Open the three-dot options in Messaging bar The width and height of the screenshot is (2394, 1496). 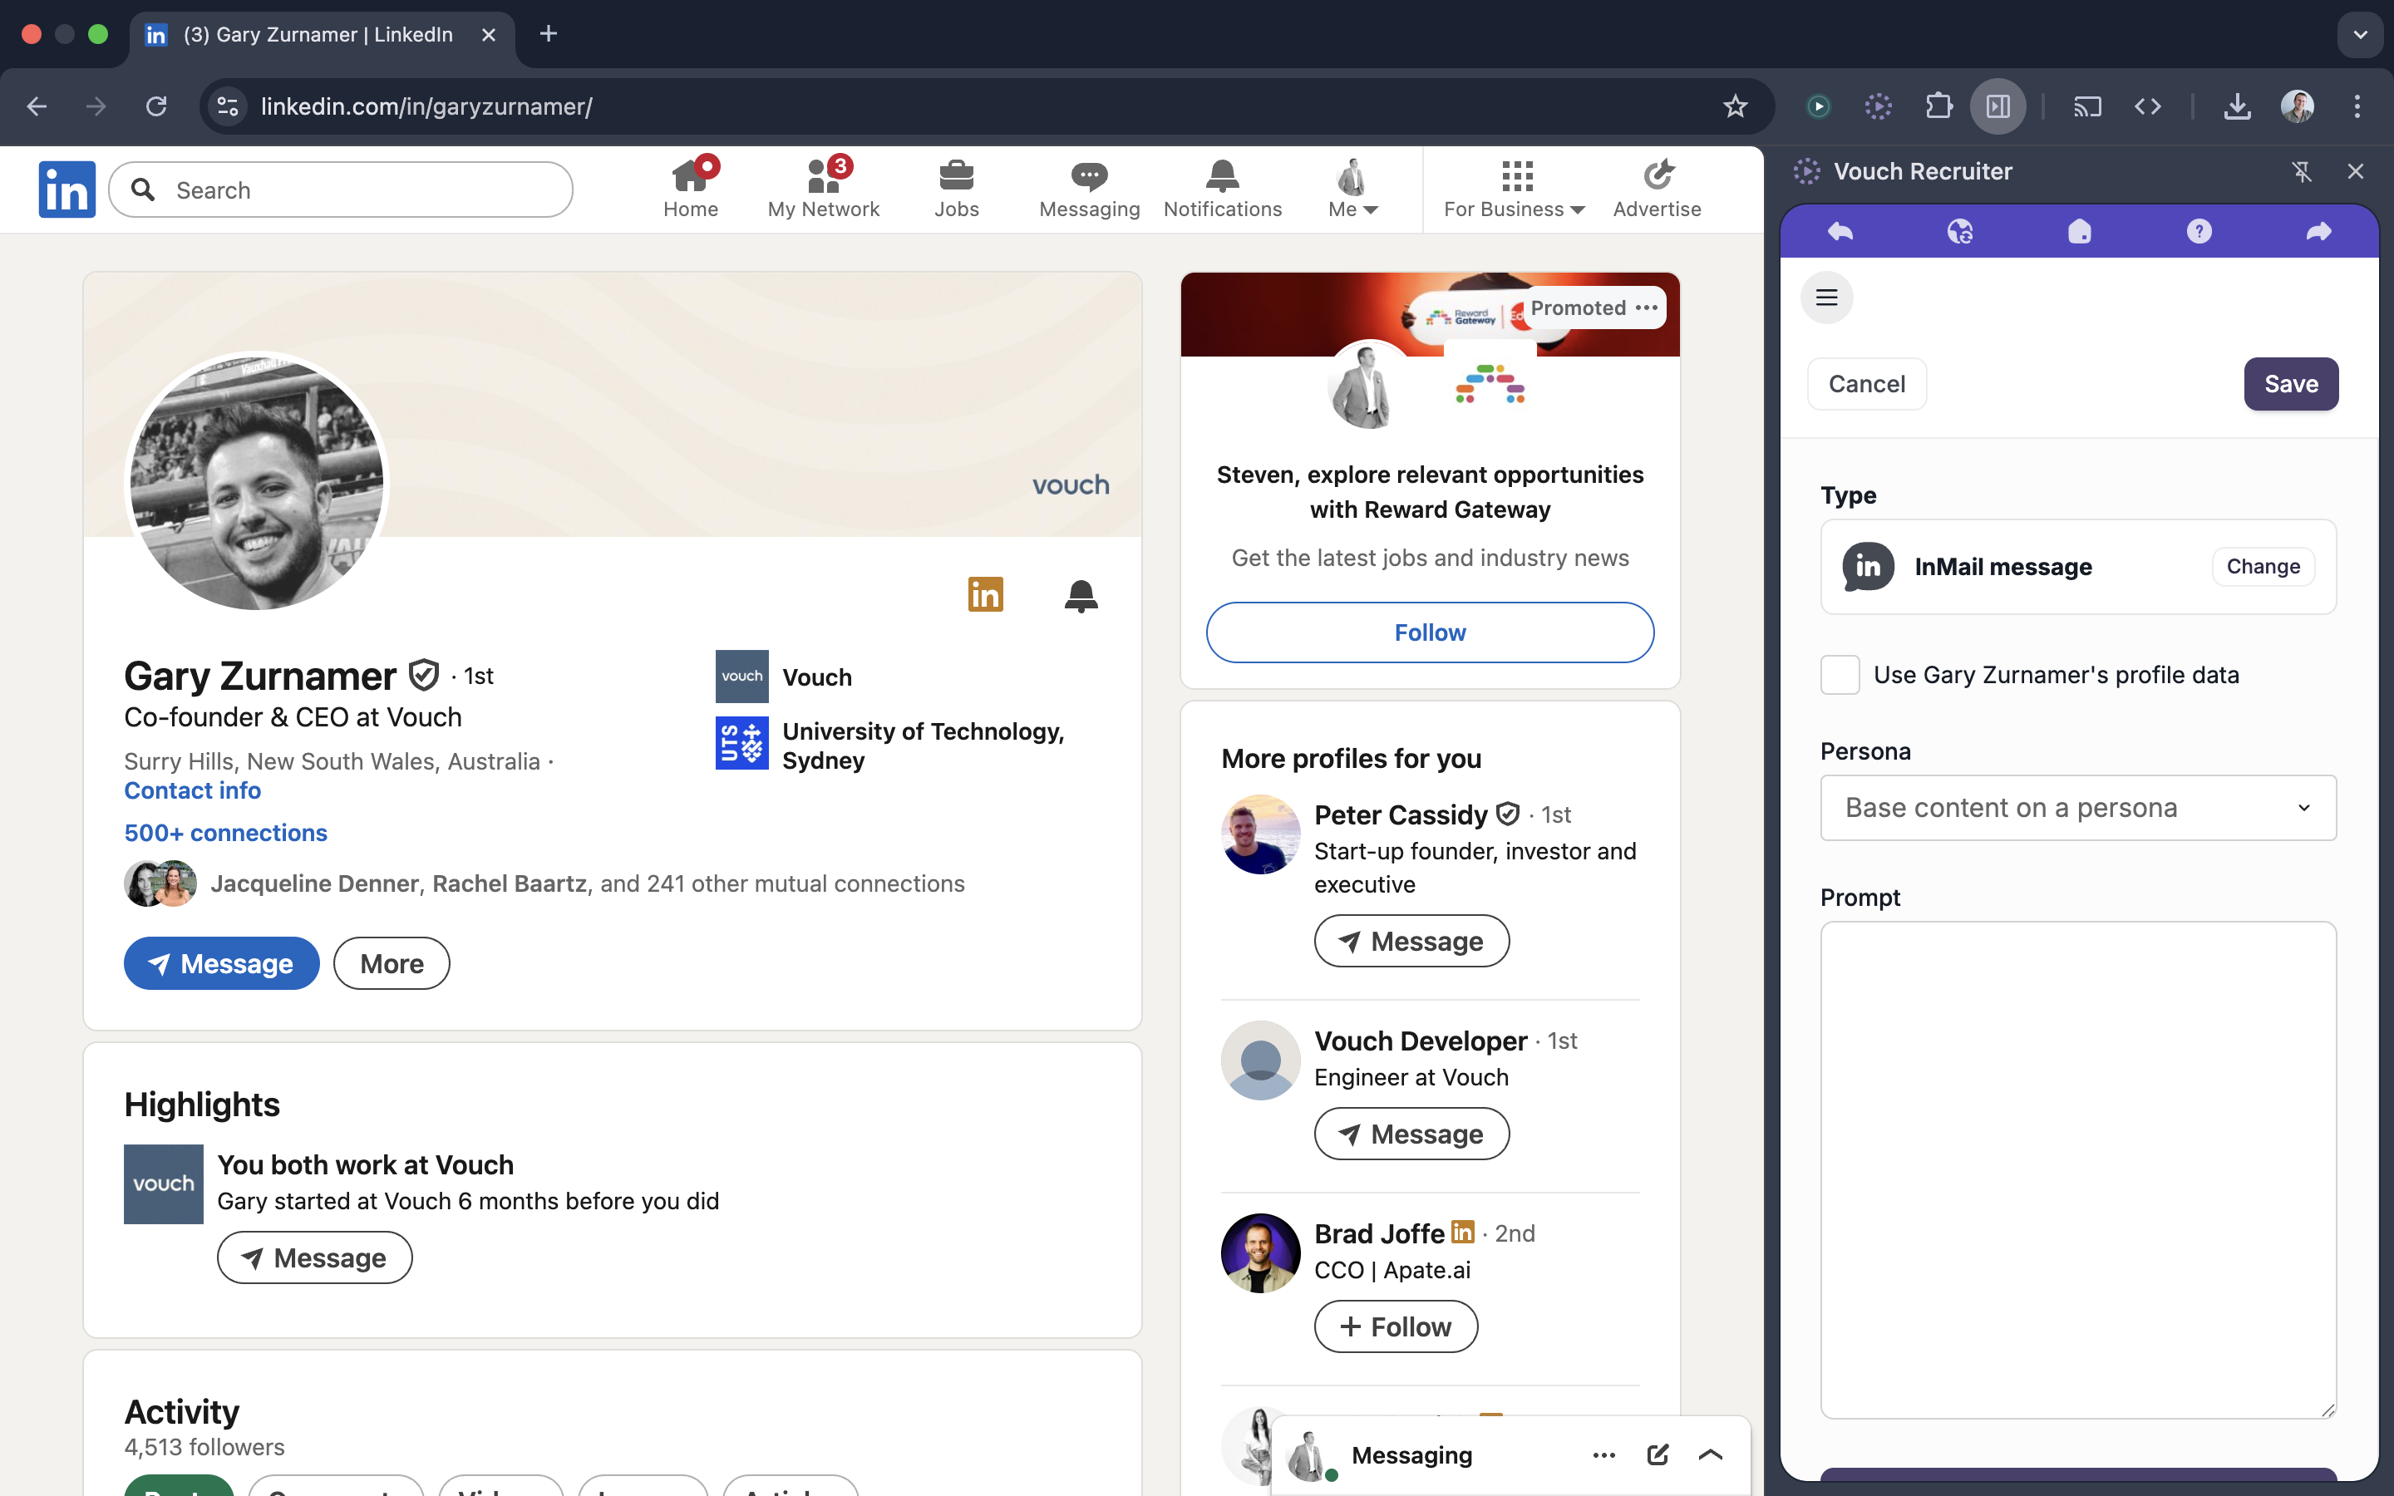pos(1603,1454)
